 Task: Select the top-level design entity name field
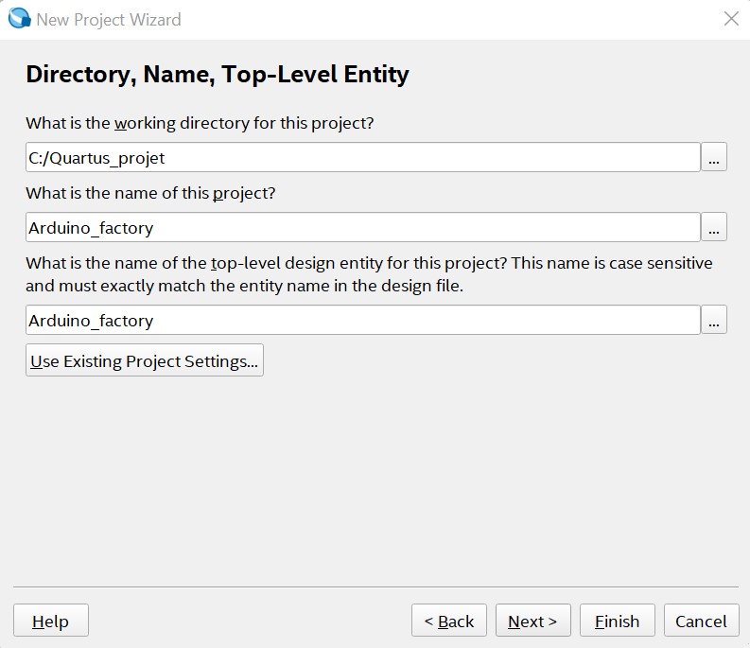[x=362, y=321]
